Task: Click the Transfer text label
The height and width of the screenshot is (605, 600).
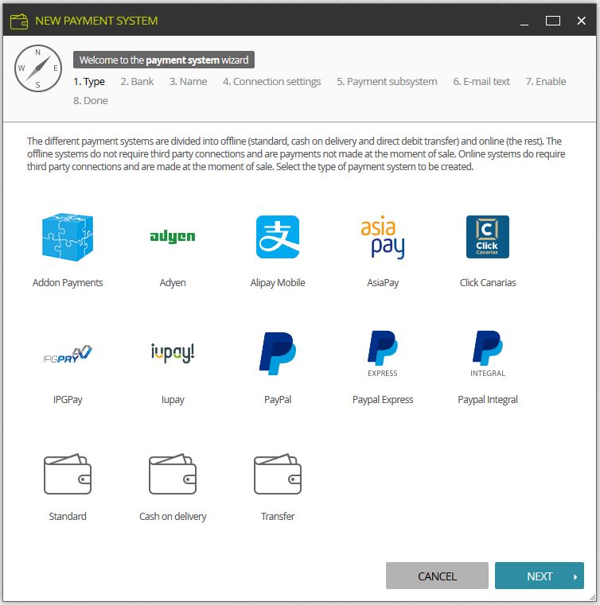Action: (x=278, y=516)
